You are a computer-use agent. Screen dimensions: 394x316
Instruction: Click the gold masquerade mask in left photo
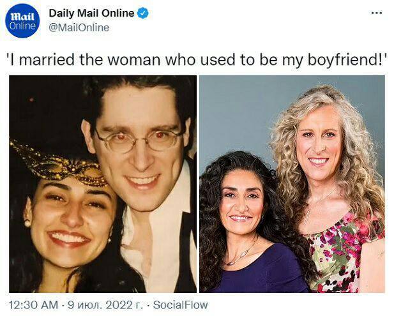click(x=59, y=165)
